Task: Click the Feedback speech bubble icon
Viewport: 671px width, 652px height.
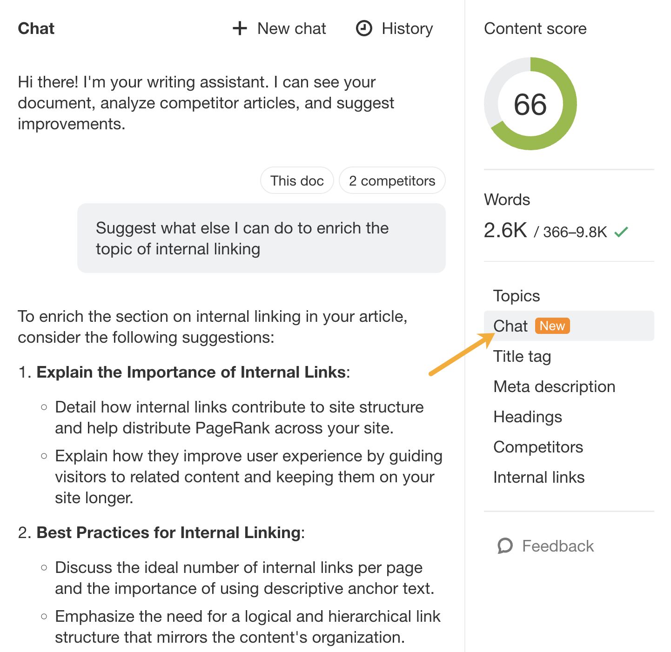Action: [506, 546]
